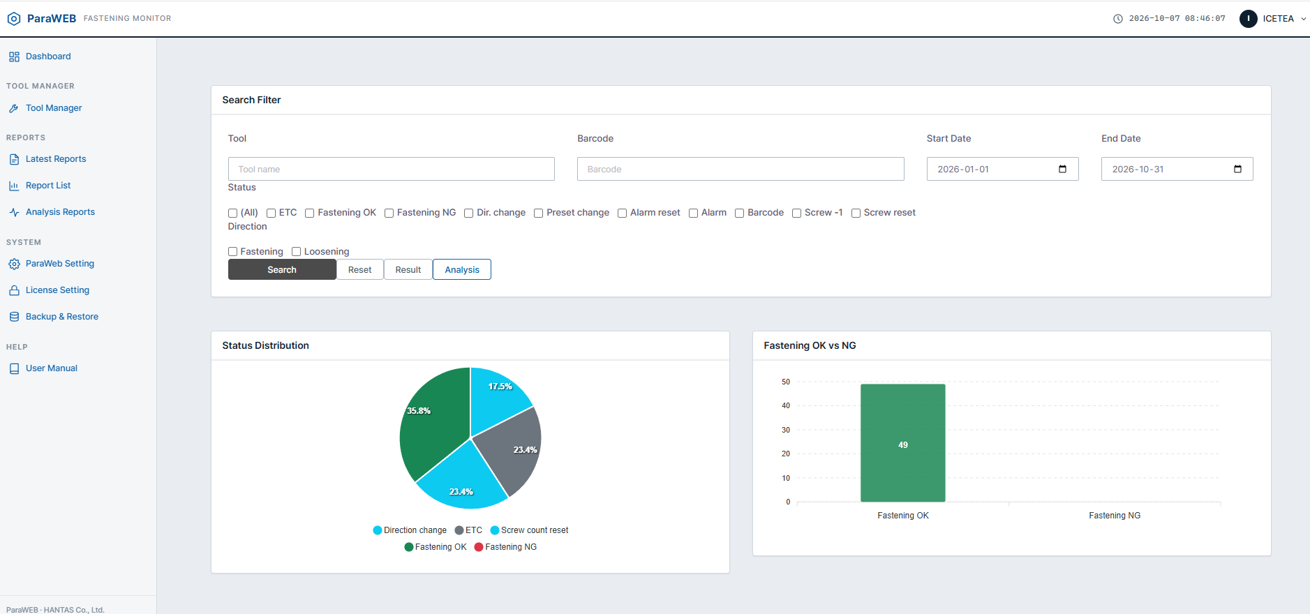
Task: Open the Dashboard page
Action: point(48,57)
